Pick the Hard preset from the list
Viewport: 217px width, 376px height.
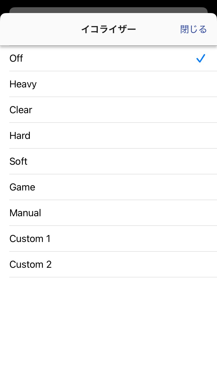(20, 136)
